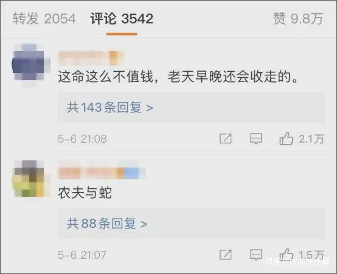The height and width of the screenshot is (274, 337).
Task: Select the 评论 3542 tab
Action: (x=122, y=18)
